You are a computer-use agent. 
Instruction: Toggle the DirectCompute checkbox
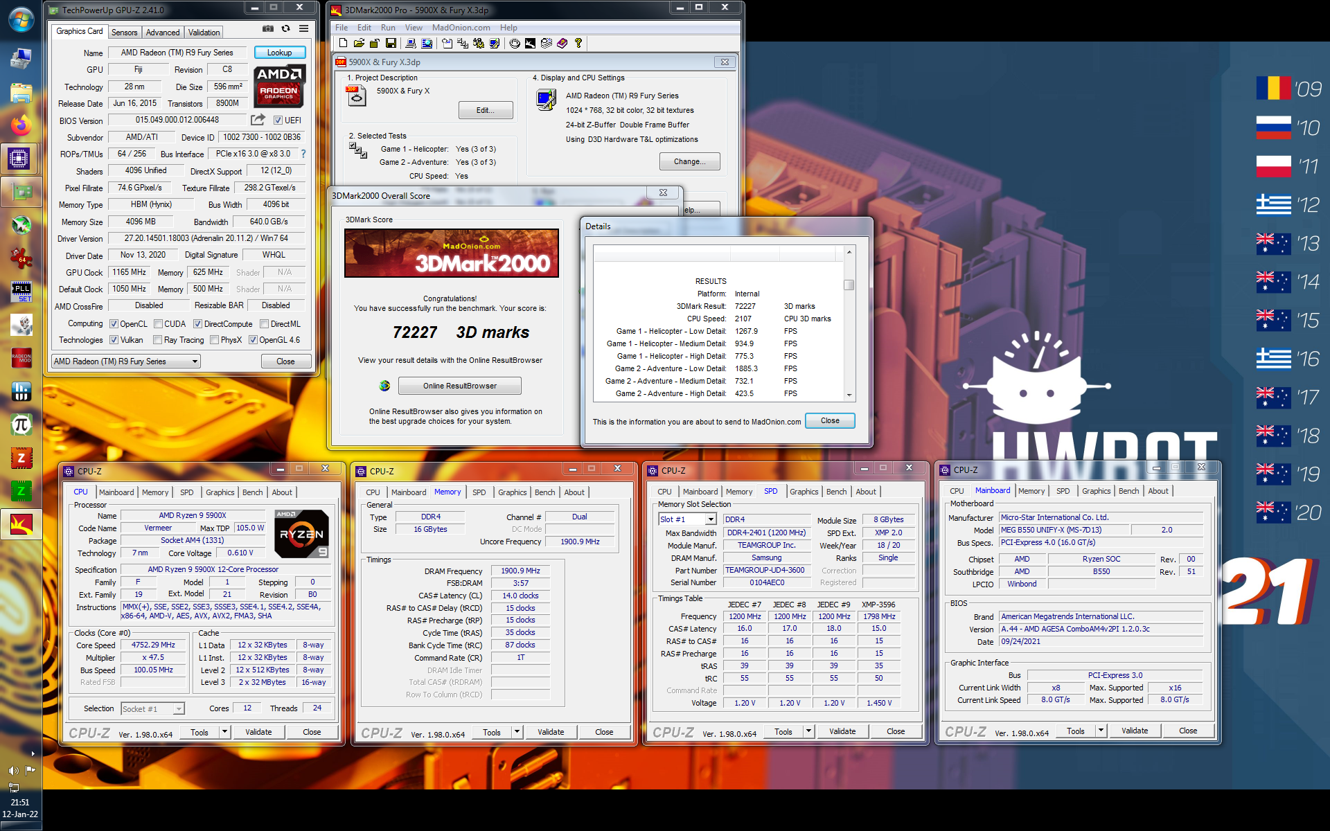[198, 324]
